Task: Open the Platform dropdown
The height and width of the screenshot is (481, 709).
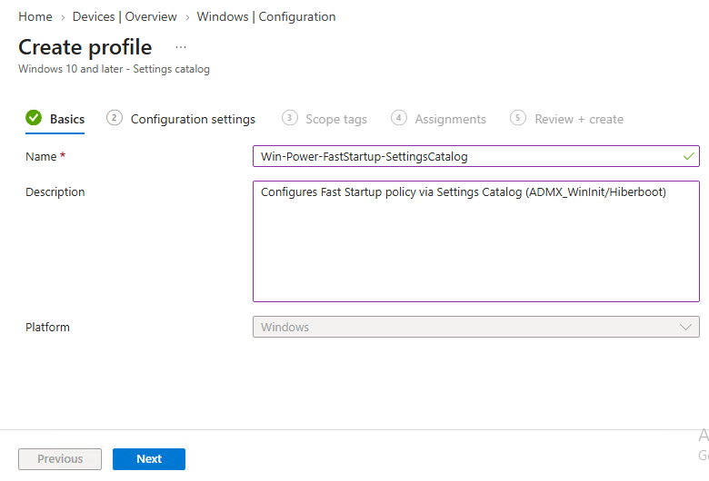Action: [476, 327]
